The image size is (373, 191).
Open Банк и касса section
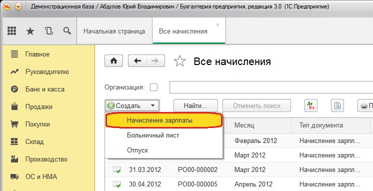[x=44, y=89]
